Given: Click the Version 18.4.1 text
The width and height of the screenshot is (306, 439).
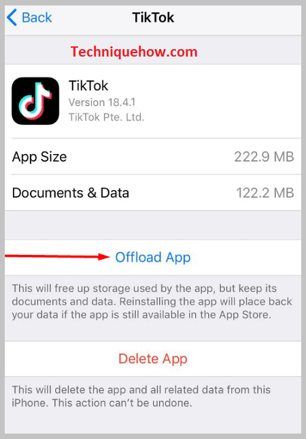Looking at the screenshot, I should click(x=102, y=102).
